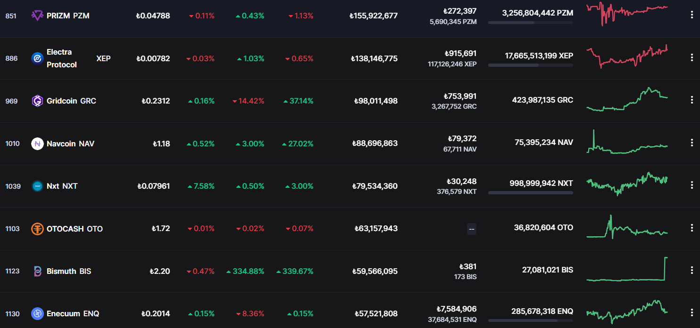Click Bismuth volume ₺381
Viewport: 700px width, 328px height.
tap(467, 266)
